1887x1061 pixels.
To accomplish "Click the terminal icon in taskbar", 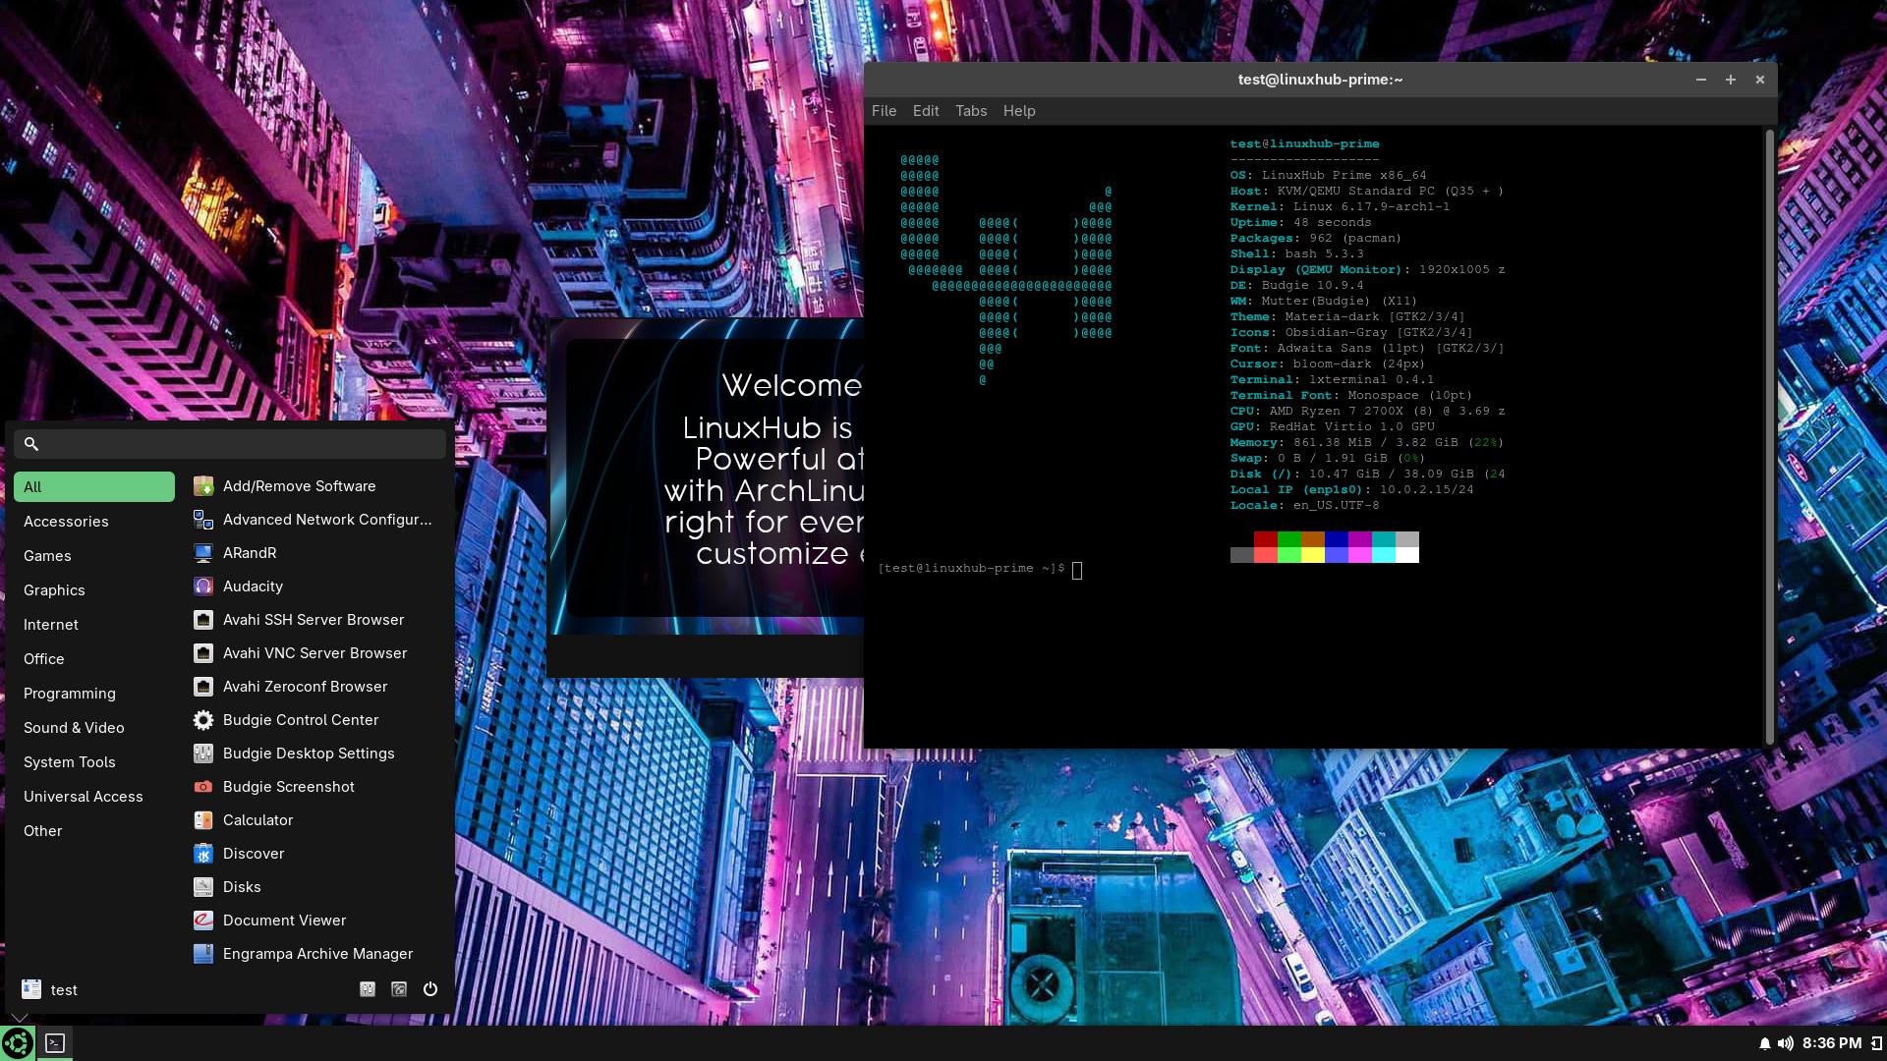I will click(x=55, y=1043).
